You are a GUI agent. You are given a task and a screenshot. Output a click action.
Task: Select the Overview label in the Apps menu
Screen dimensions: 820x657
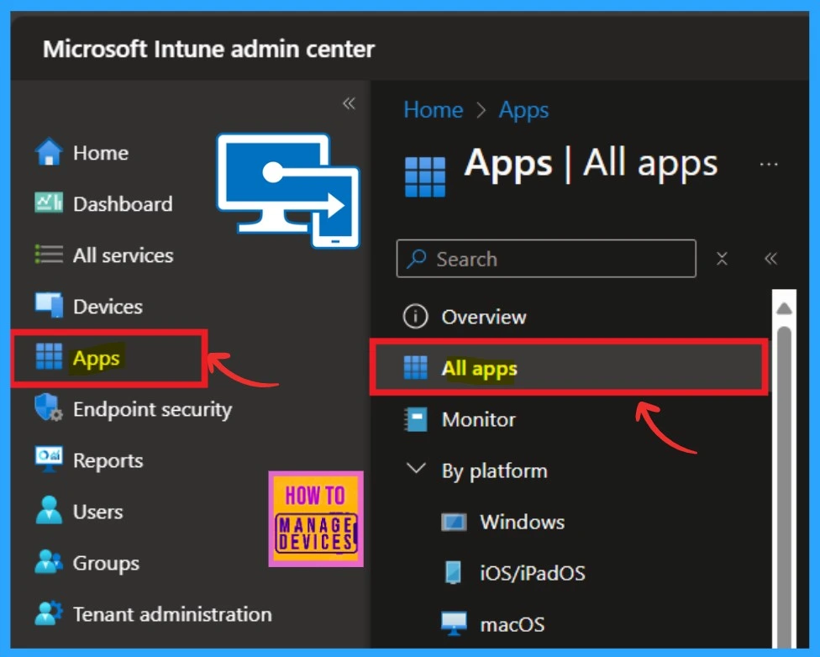[484, 317]
